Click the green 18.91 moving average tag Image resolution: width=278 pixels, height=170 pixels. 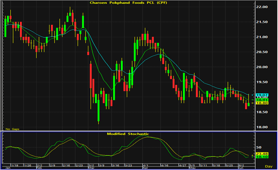pos(262,100)
